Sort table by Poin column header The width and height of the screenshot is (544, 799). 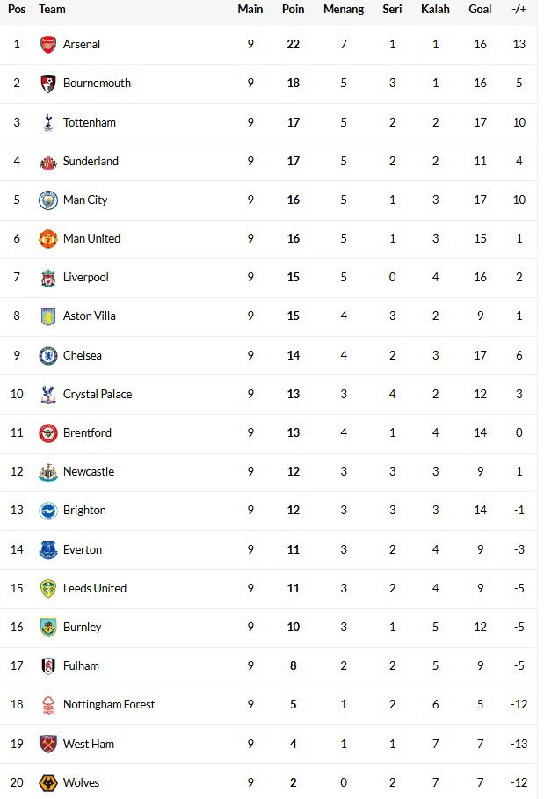tap(294, 10)
